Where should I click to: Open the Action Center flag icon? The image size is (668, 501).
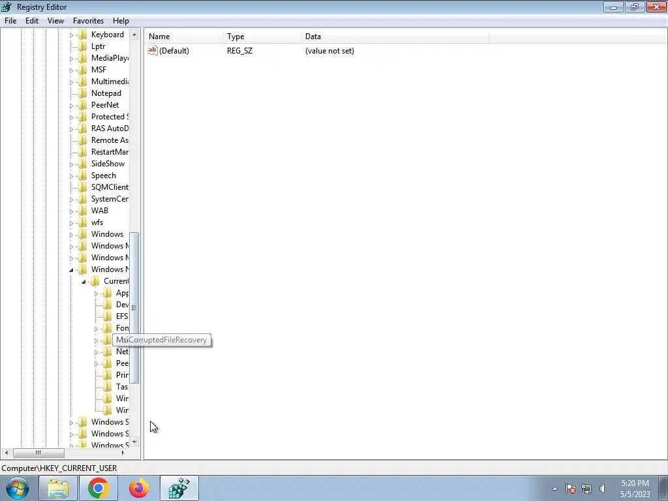point(571,489)
